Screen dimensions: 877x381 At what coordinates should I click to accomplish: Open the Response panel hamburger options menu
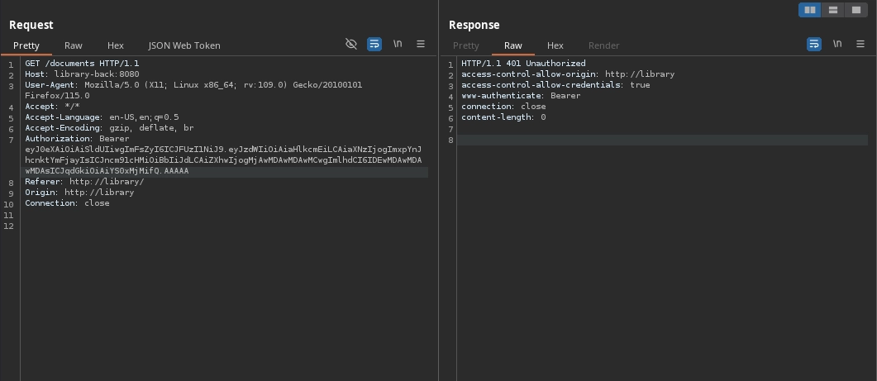click(860, 44)
